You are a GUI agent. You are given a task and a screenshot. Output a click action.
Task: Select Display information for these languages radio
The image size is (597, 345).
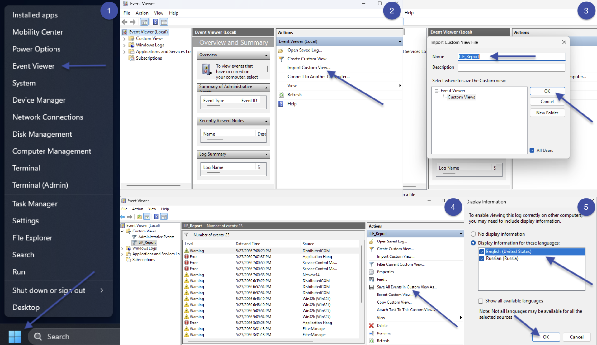pyautogui.click(x=473, y=243)
